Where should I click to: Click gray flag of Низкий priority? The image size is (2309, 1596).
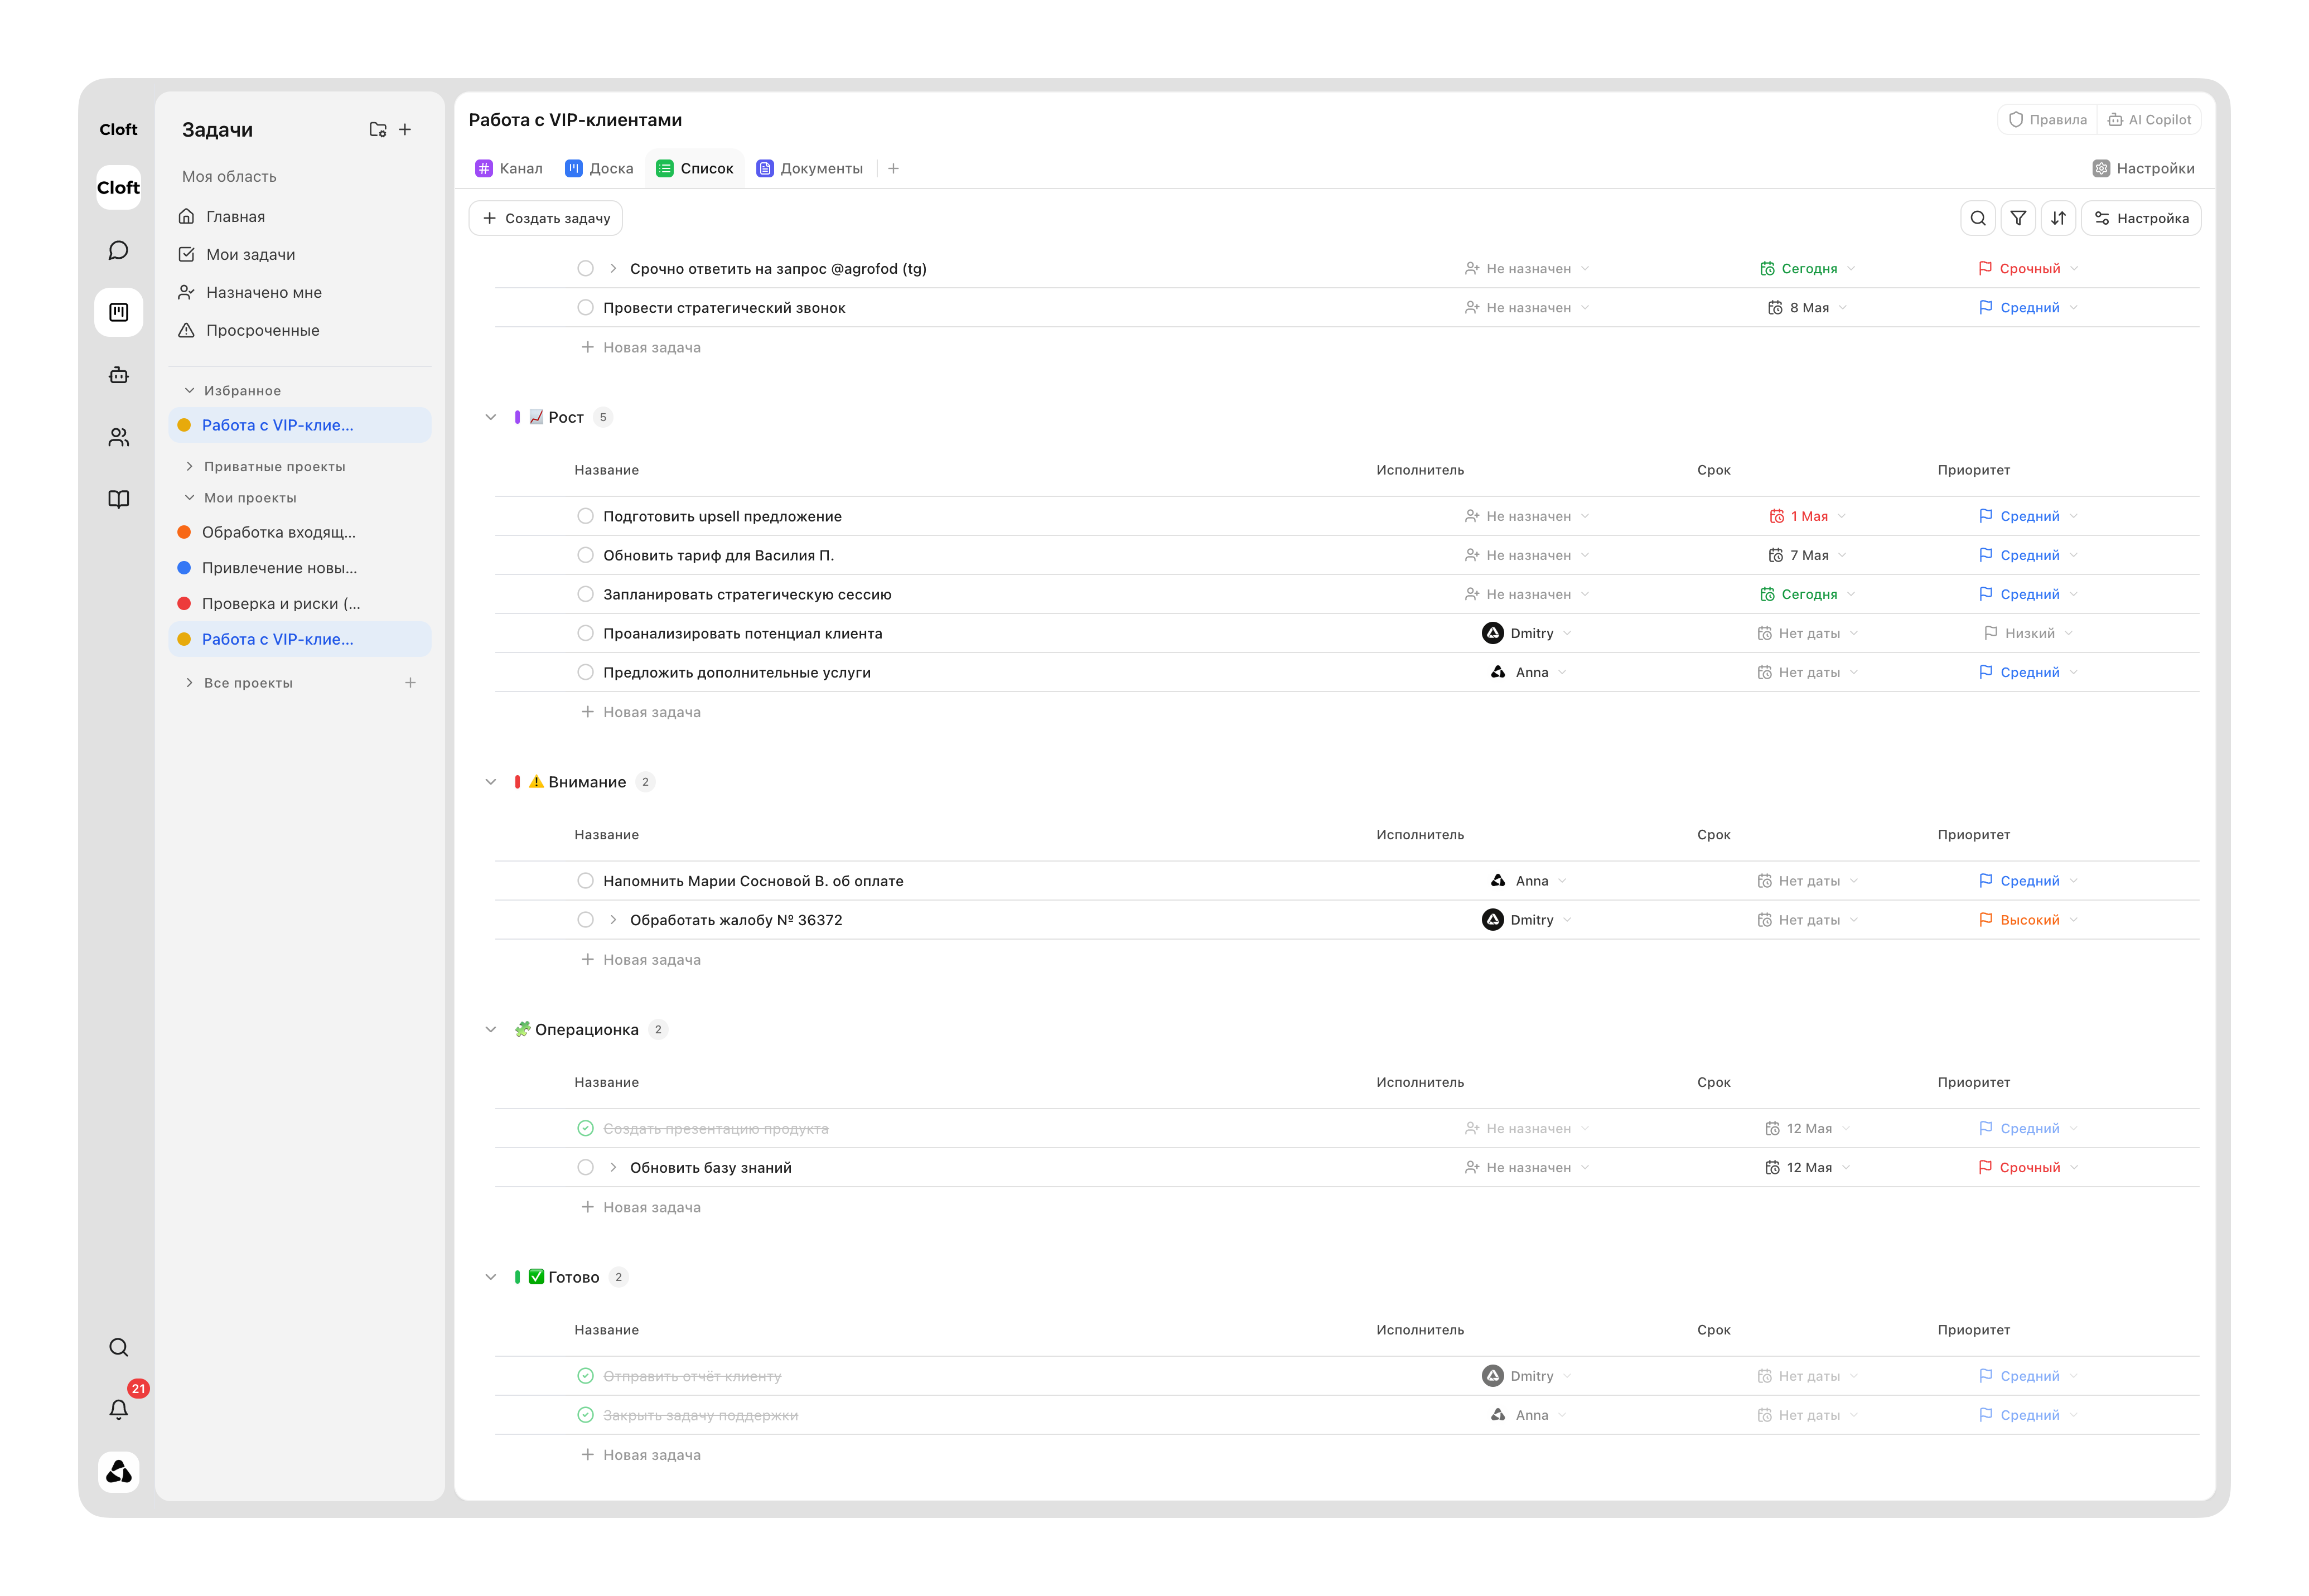pos(1990,633)
